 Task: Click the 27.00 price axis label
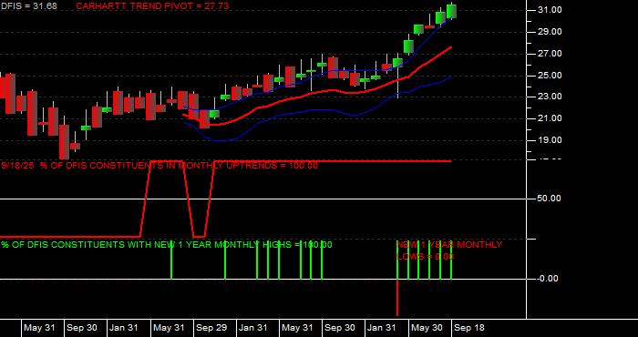551,54
